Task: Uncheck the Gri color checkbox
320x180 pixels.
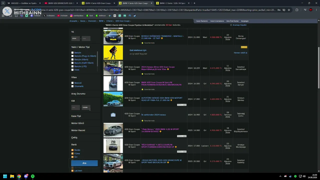Action: click(72, 157)
